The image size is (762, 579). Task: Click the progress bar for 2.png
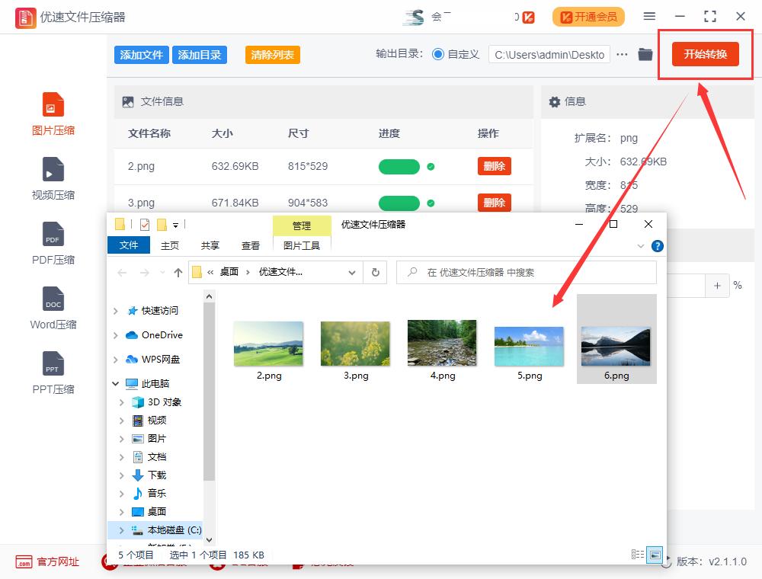[x=399, y=166]
